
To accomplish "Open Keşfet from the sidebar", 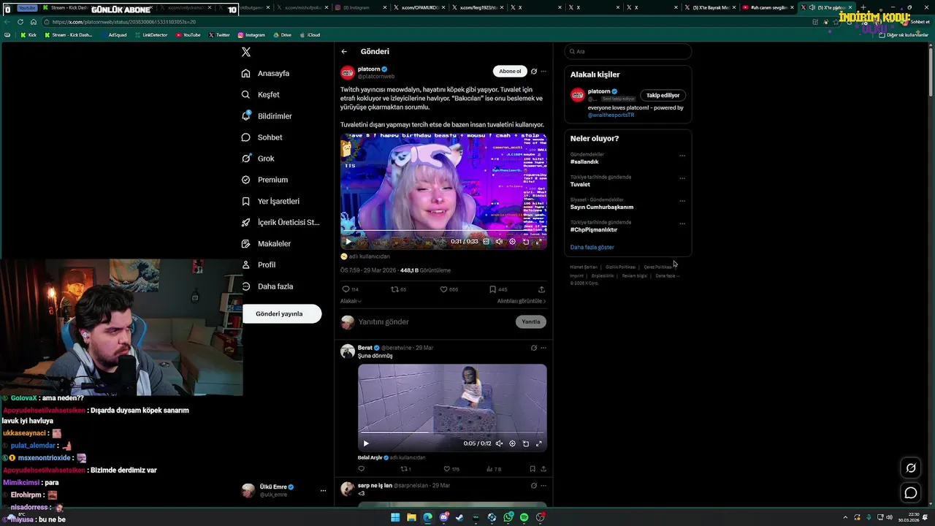I will point(261,94).
